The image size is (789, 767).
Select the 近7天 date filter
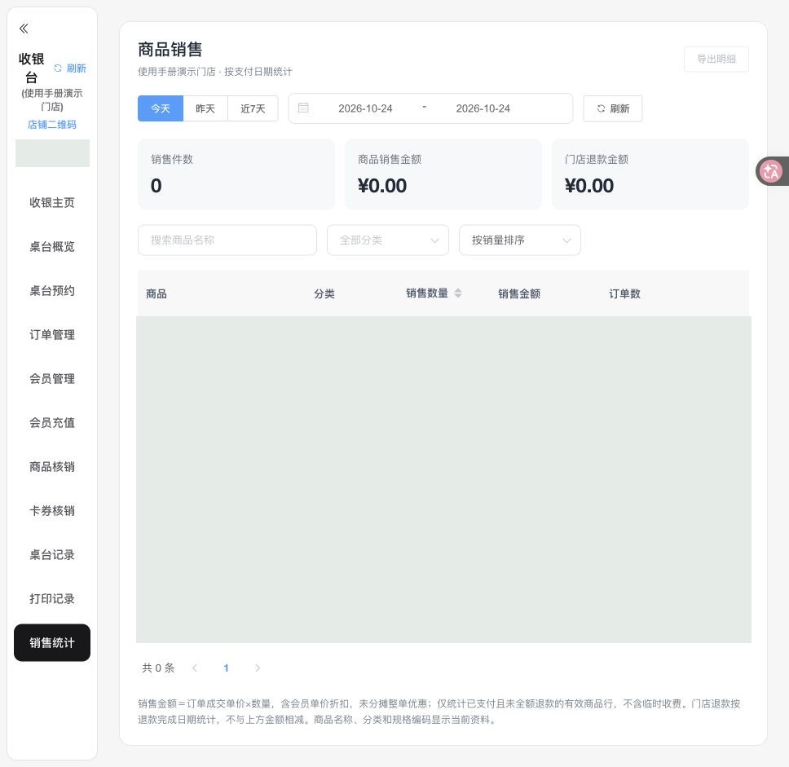coord(253,108)
